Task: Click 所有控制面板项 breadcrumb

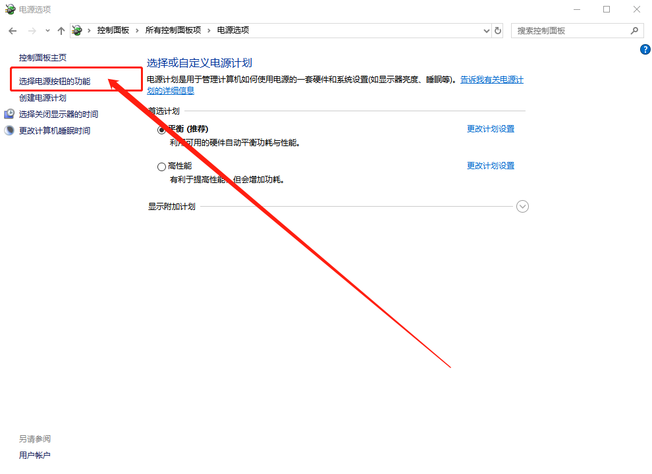Action: point(173,30)
